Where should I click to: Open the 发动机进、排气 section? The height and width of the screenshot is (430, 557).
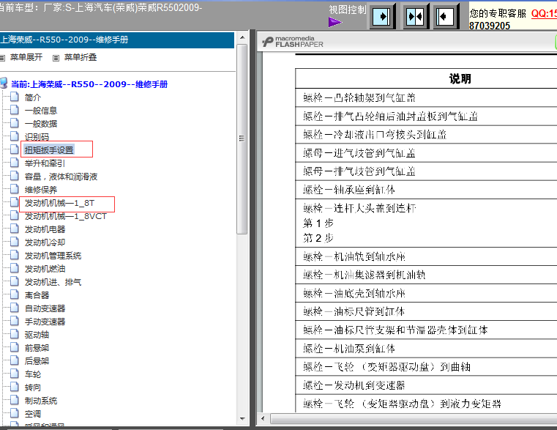(x=53, y=282)
